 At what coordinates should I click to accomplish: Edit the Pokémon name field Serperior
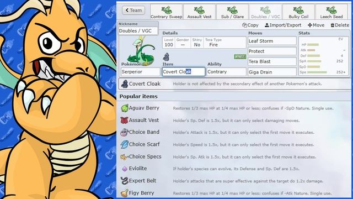[140, 72]
